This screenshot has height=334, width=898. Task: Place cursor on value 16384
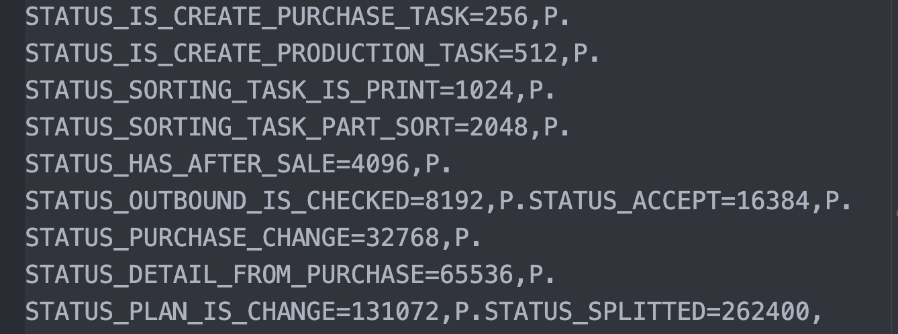pos(772,201)
